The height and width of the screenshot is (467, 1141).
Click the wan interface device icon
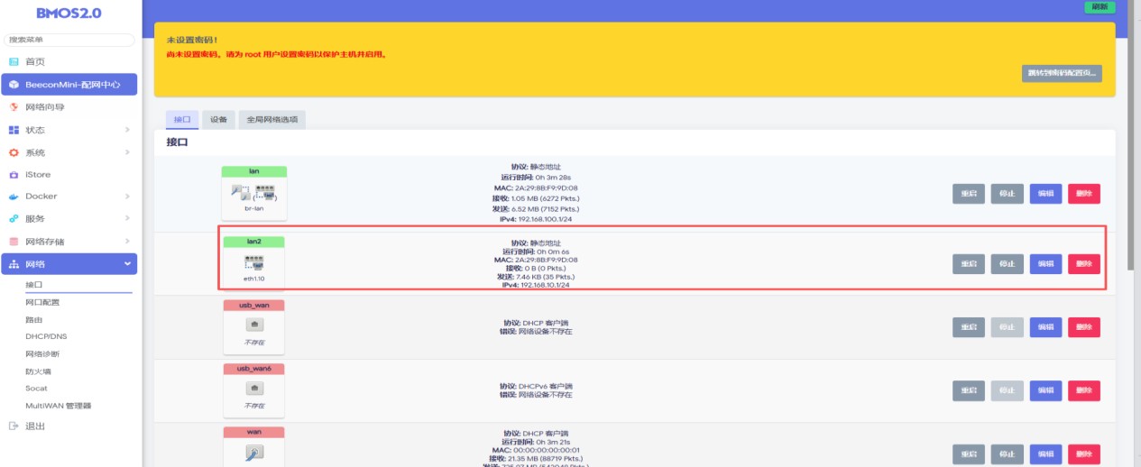254,453
